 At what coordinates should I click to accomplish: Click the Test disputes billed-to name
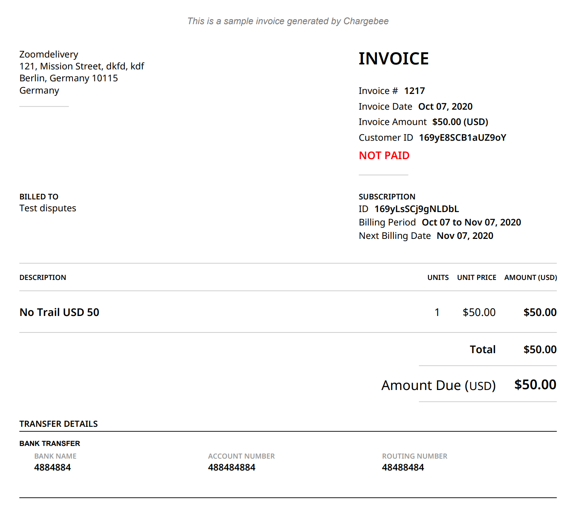click(48, 208)
